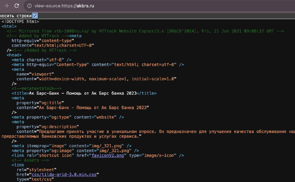Click the view-source:https://akbrs.ru address field
This screenshot has width=295, height=182.
pos(64,6)
